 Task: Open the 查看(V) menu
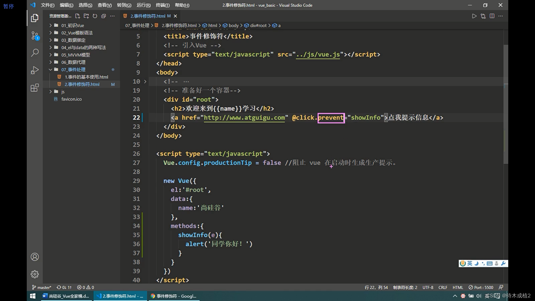coord(105,5)
